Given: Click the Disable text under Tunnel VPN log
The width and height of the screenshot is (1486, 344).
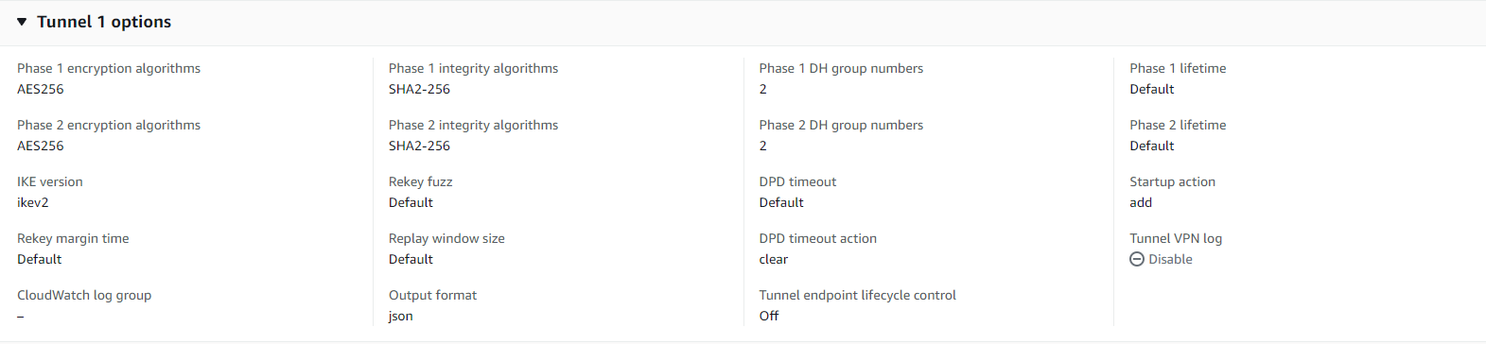Looking at the screenshot, I should click(x=1170, y=259).
